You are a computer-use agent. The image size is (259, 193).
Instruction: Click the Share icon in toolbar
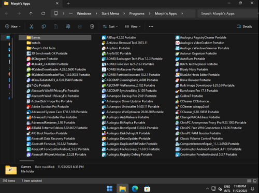tap(80, 26)
